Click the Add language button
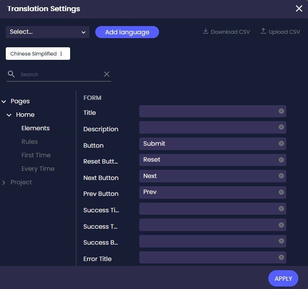The image size is (308, 289). (x=127, y=32)
